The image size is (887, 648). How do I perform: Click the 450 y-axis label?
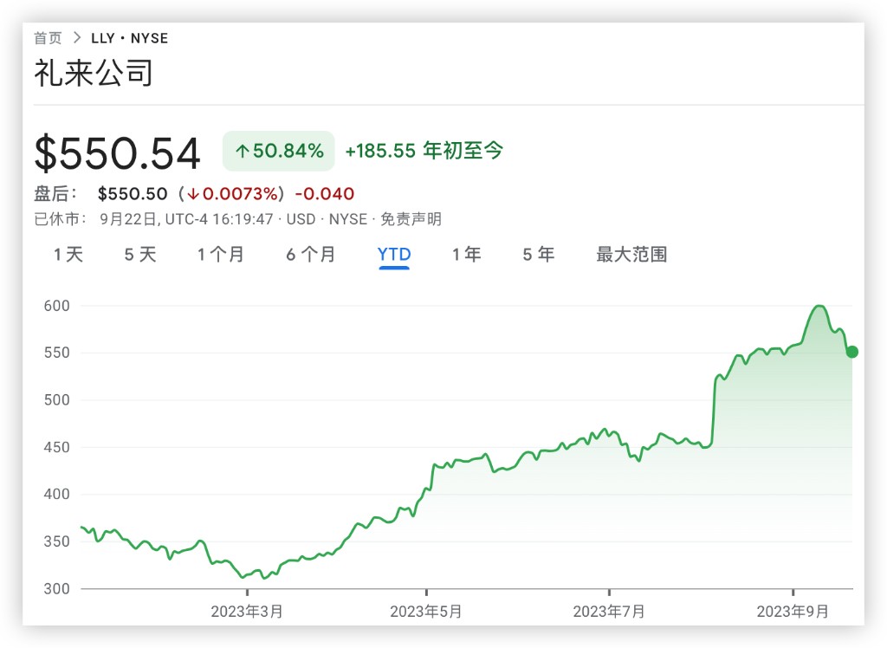pos(56,447)
